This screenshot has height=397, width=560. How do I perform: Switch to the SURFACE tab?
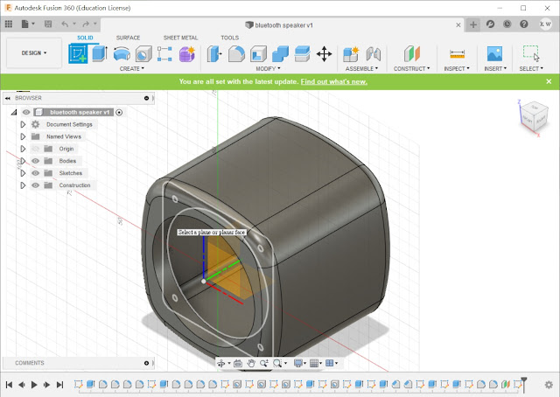(128, 38)
